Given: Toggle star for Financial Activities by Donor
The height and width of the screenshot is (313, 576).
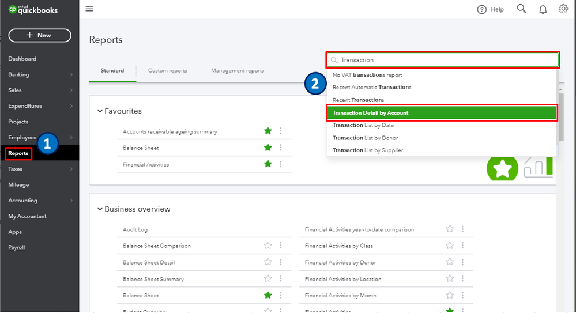Looking at the screenshot, I should tap(450, 262).
